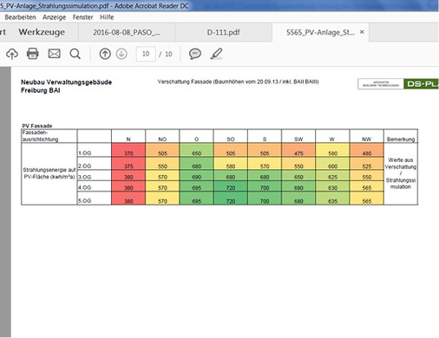The height and width of the screenshot is (338, 439).
Task: Open the Anzeige menu
Action: point(54,17)
